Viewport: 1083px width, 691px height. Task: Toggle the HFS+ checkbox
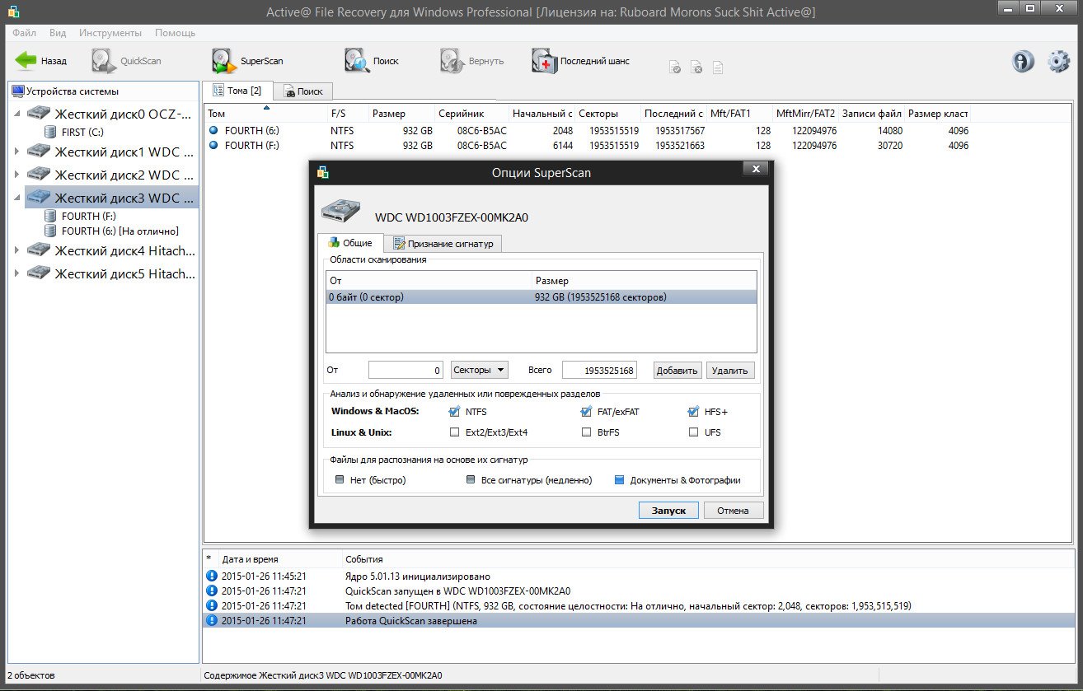pyautogui.click(x=693, y=411)
